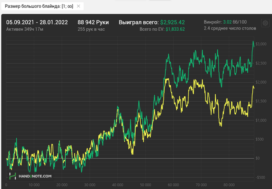The height and width of the screenshot is (189, 272).
Task: Click the $2,000 axis label
Action: [x=261, y=82]
